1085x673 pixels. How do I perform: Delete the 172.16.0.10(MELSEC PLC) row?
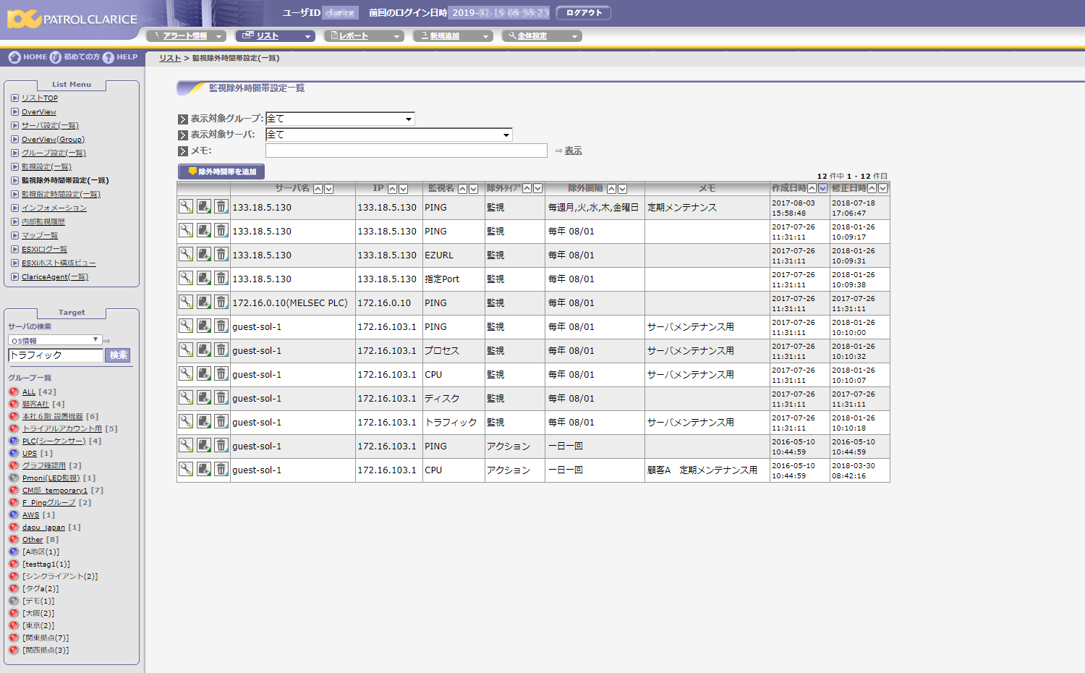point(221,302)
